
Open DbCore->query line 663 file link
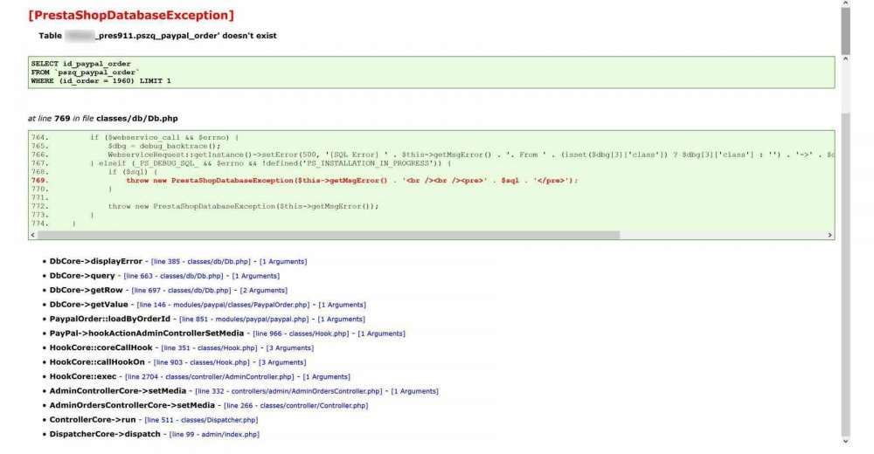pos(173,276)
